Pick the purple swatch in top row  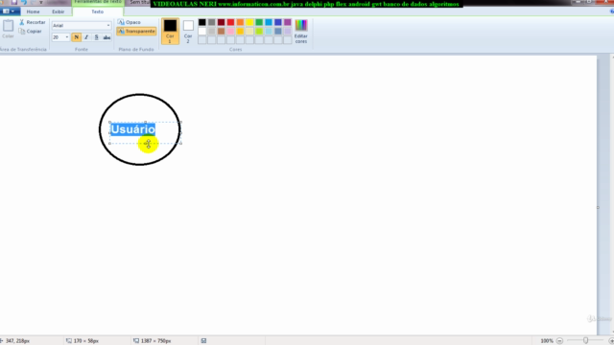pos(288,22)
